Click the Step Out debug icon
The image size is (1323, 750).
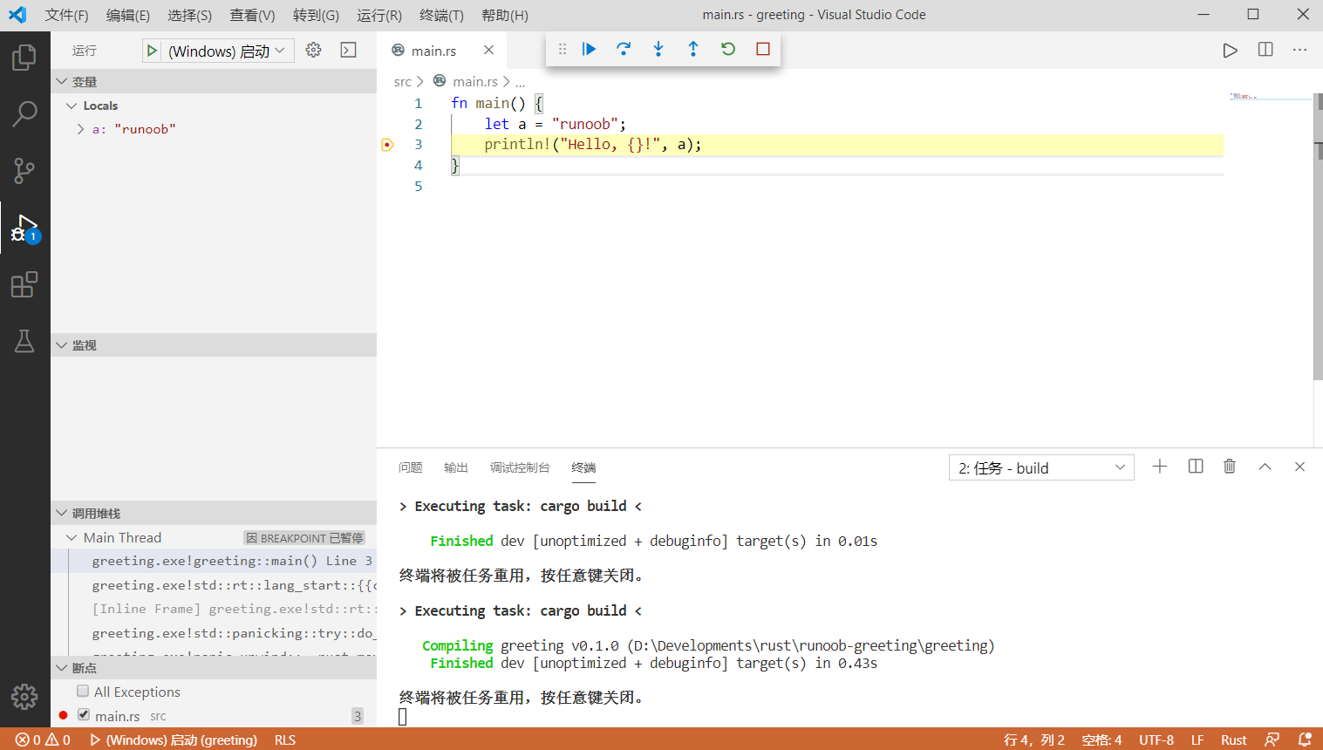(x=693, y=49)
